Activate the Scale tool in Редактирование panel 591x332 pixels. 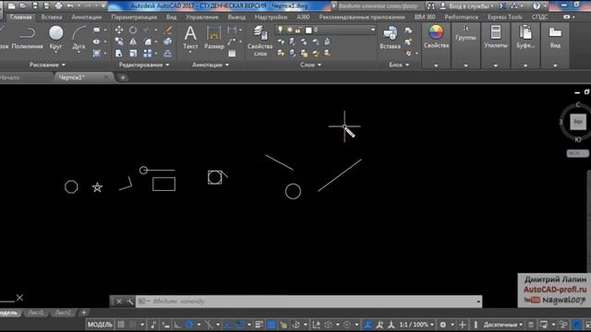(133, 53)
